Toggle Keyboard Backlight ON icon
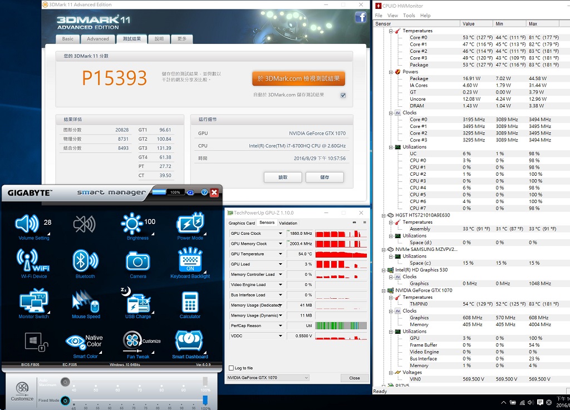This screenshot has height=410, width=570. [190, 259]
